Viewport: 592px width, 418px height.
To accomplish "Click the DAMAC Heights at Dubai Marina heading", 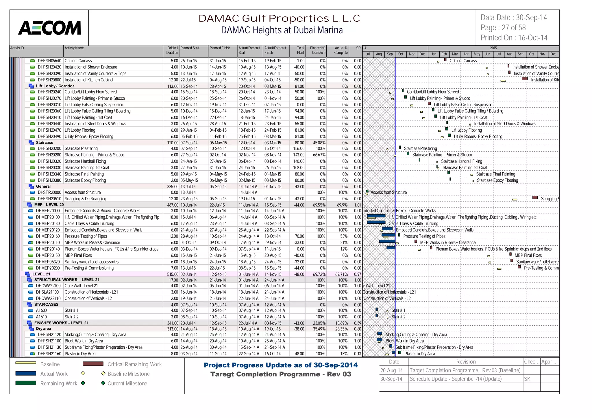I will click(x=282, y=30).
